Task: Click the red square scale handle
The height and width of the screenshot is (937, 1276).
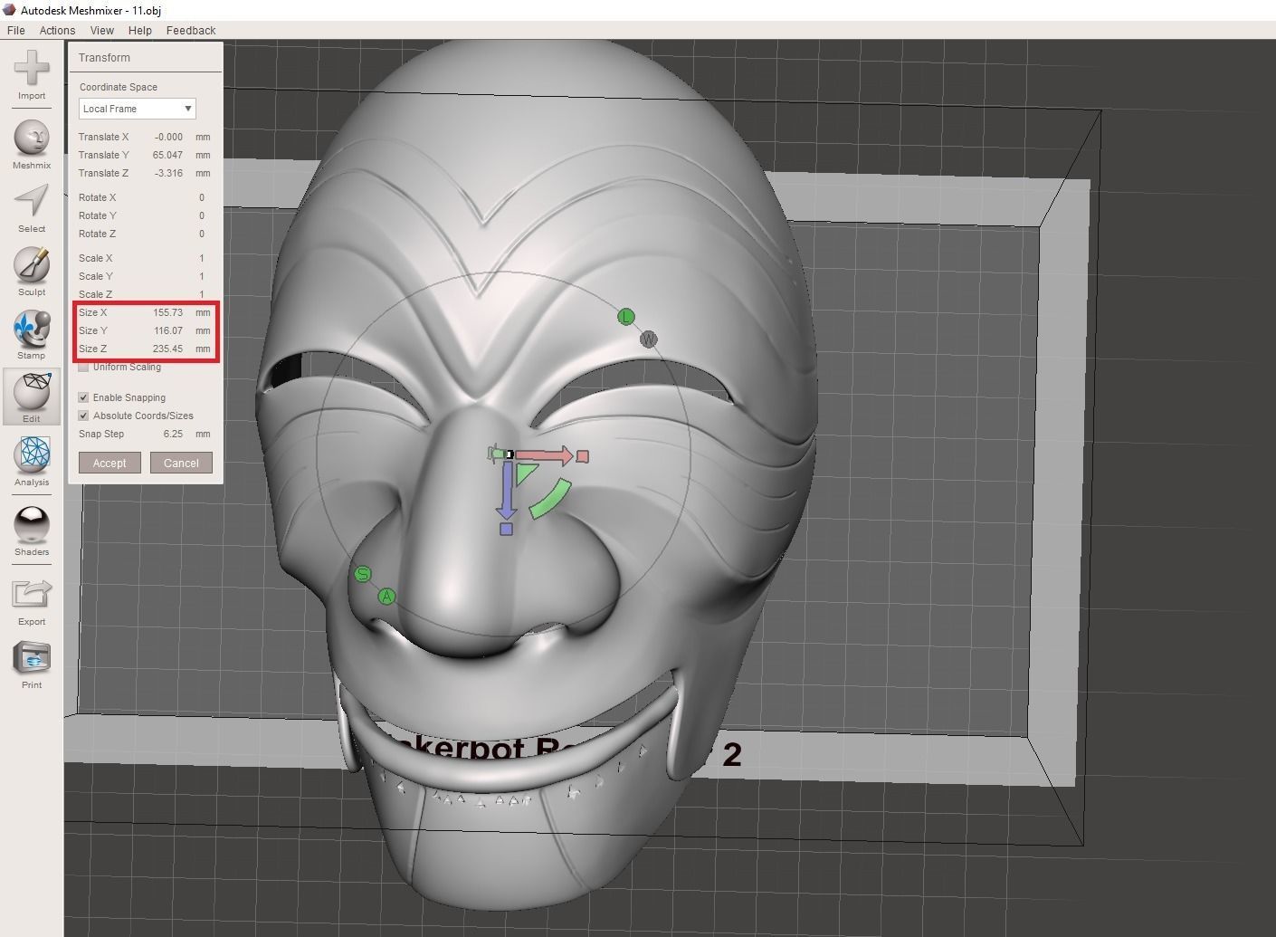Action: pyautogui.click(x=583, y=456)
